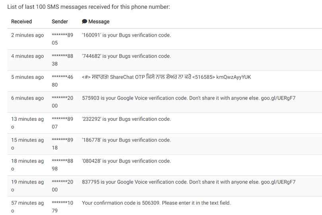Screen dimensions: 322x215
Task: Click the Received column header
Action: point(21,21)
